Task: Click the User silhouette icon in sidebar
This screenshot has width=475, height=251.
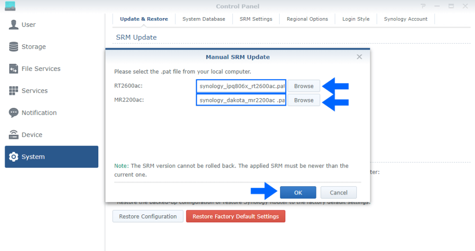Action: pyautogui.click(x=13, y=25)
